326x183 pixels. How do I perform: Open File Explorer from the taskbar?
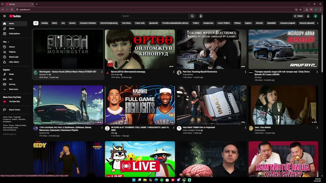point(145,180)
